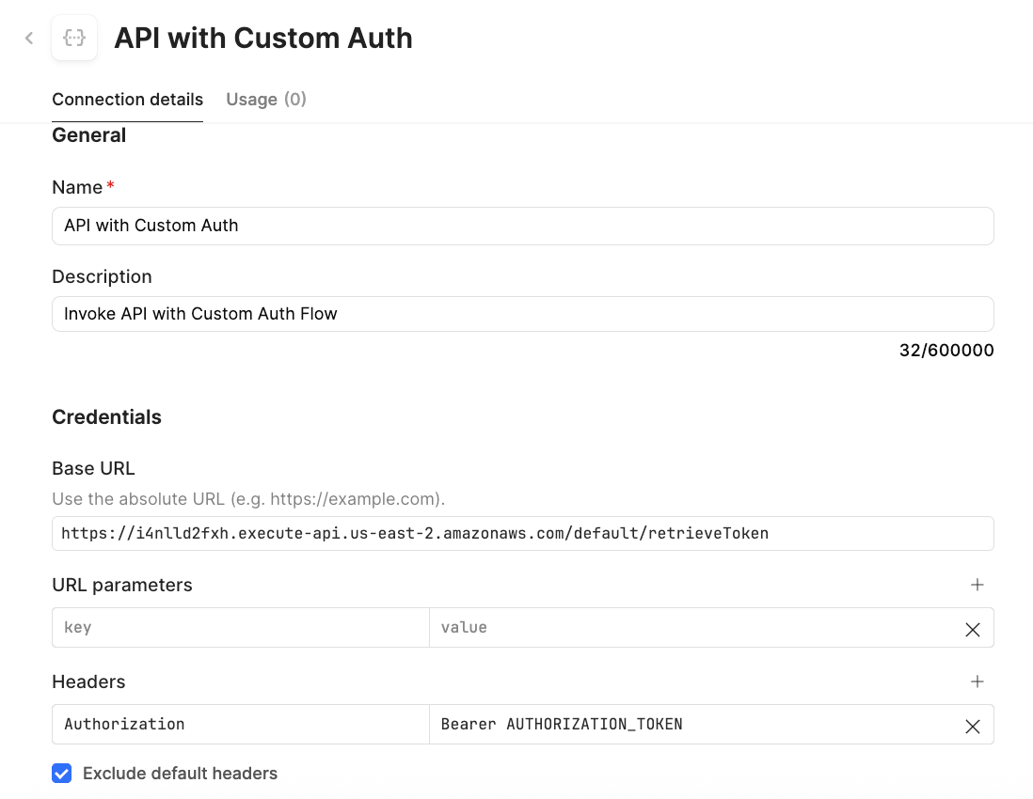Select the Connection details tab

pos(127,99)
